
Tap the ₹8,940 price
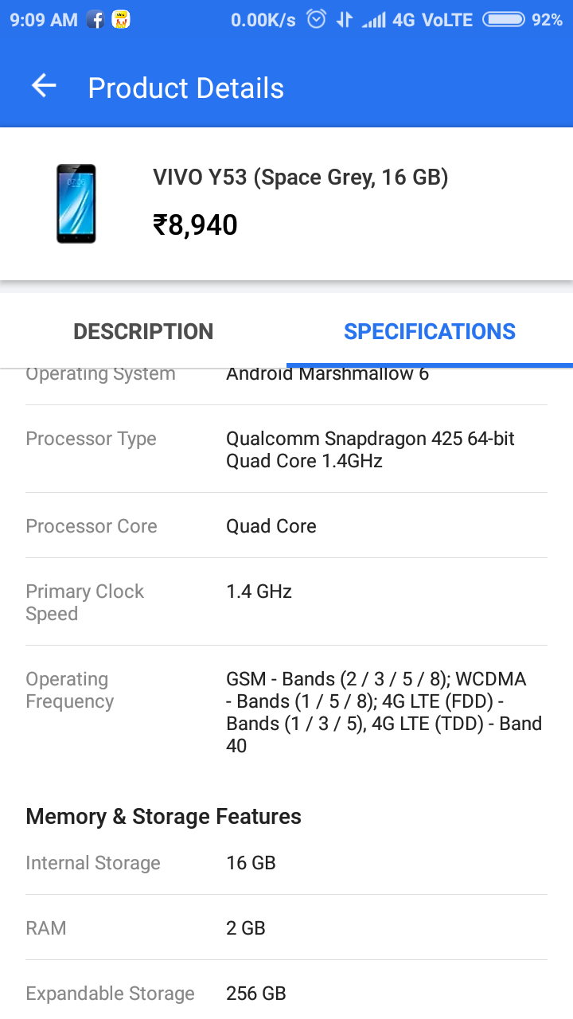coord(195,225)
